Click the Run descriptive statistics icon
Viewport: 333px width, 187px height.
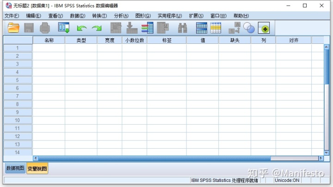(163, 28)
